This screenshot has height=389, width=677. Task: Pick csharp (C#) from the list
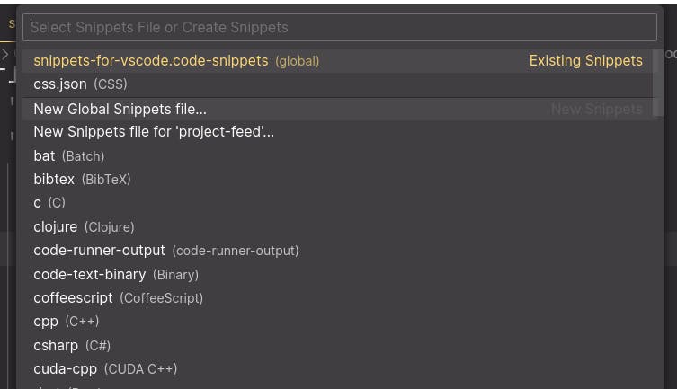tap(72, 345)
